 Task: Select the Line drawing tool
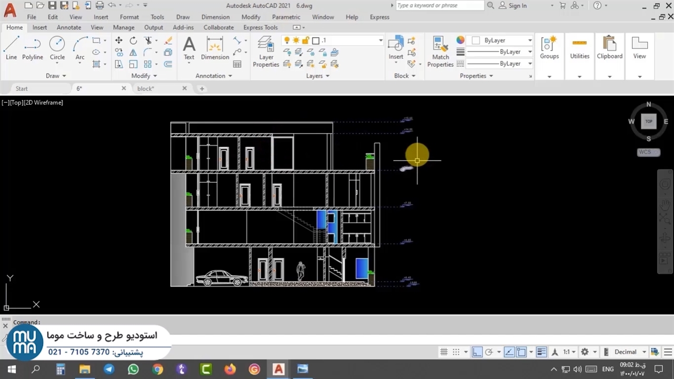coord(11,48)
